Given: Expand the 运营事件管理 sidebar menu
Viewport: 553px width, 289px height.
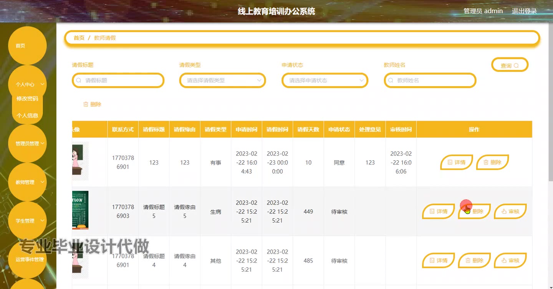Looking at the screenshot, I should (27, 259).
